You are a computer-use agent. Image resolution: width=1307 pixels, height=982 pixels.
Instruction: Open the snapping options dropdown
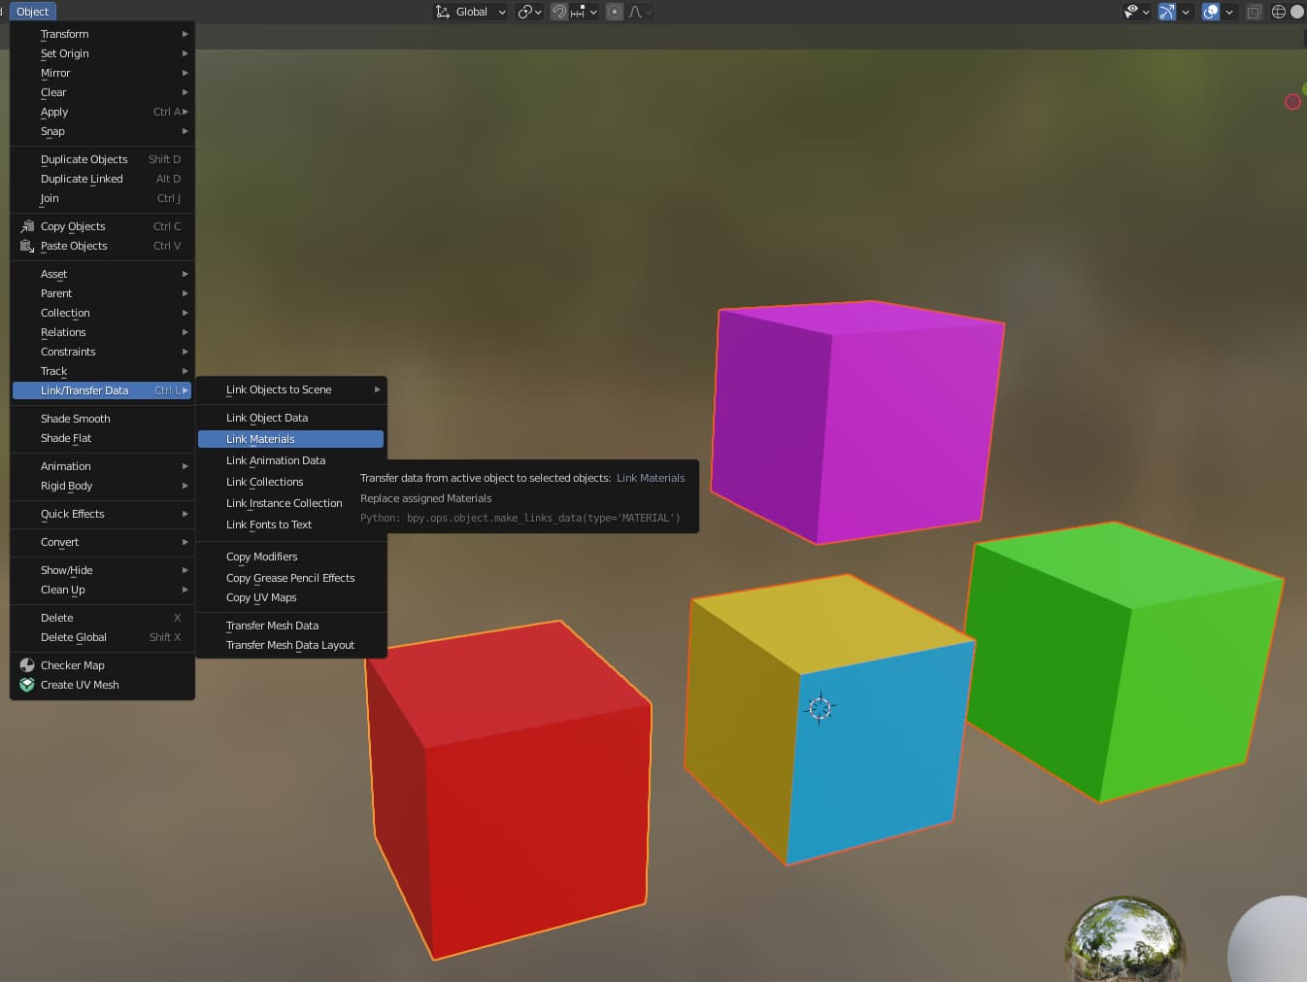coord(584,12)
